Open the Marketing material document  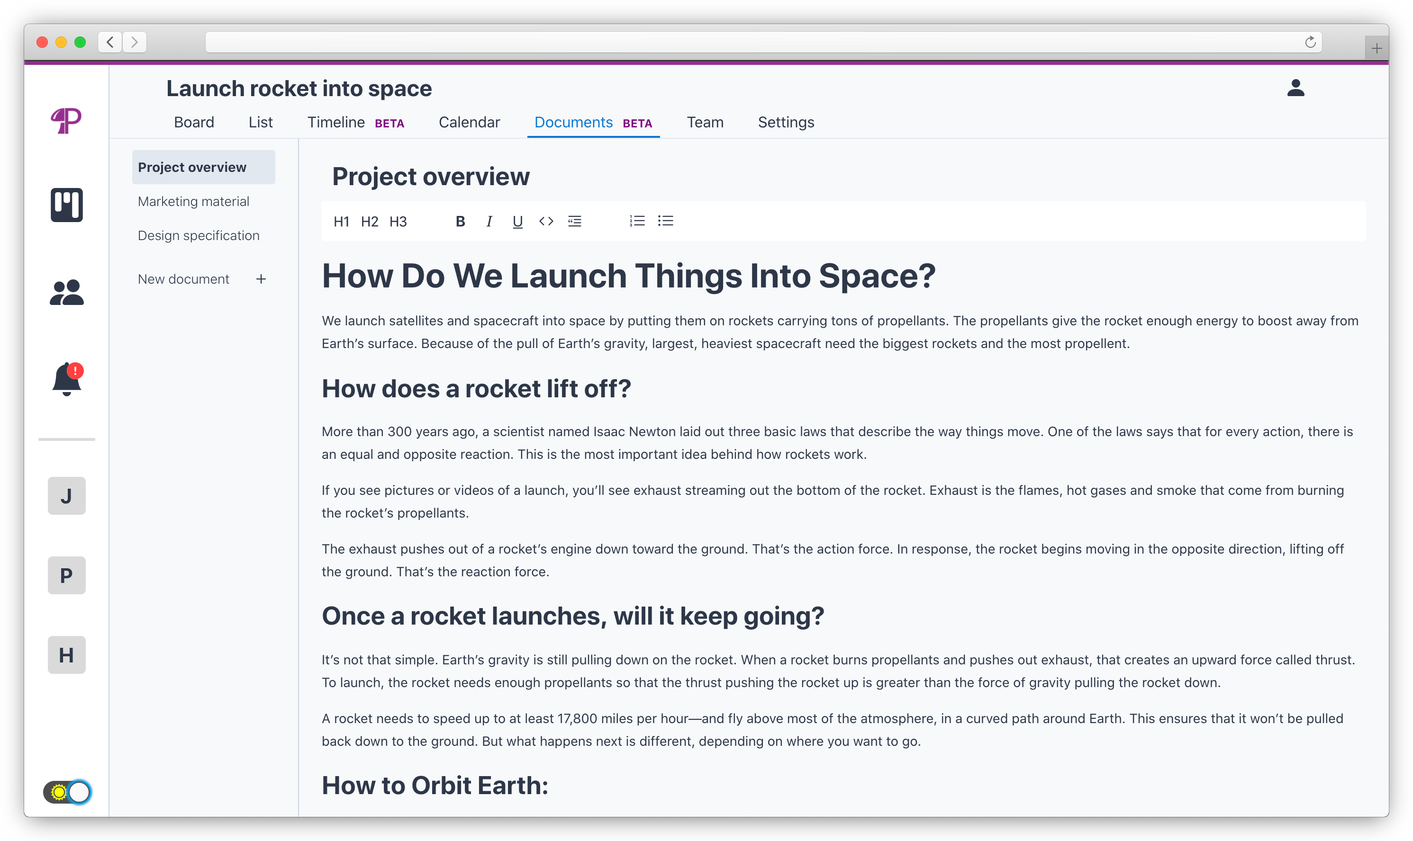193,201
